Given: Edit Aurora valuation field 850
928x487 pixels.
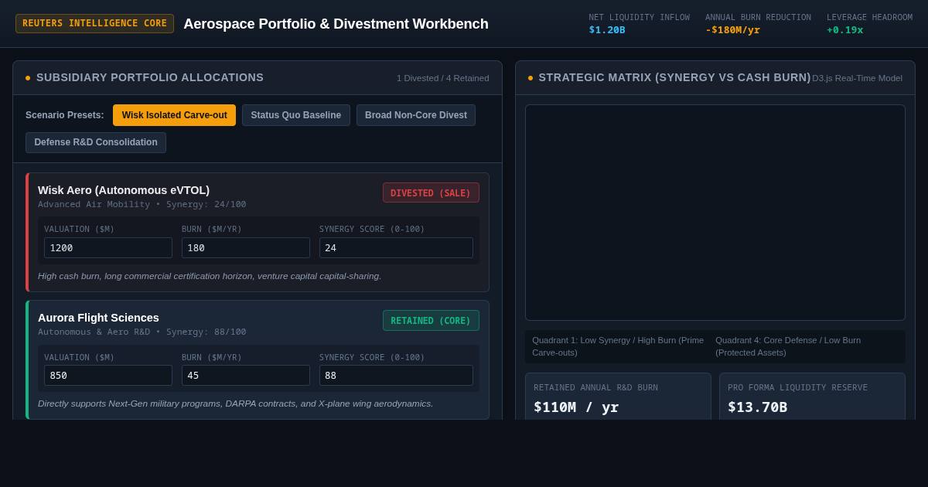Looking at the screenshot, I should pyautogui.click(x=108, y=375).
